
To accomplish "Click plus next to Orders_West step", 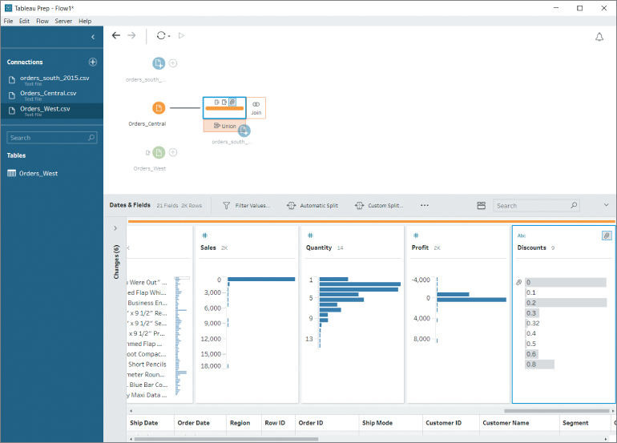I will [173, 152].
